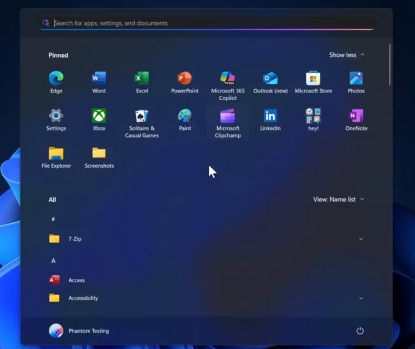
Task: Click the power button icon
Action: (360, 331)
